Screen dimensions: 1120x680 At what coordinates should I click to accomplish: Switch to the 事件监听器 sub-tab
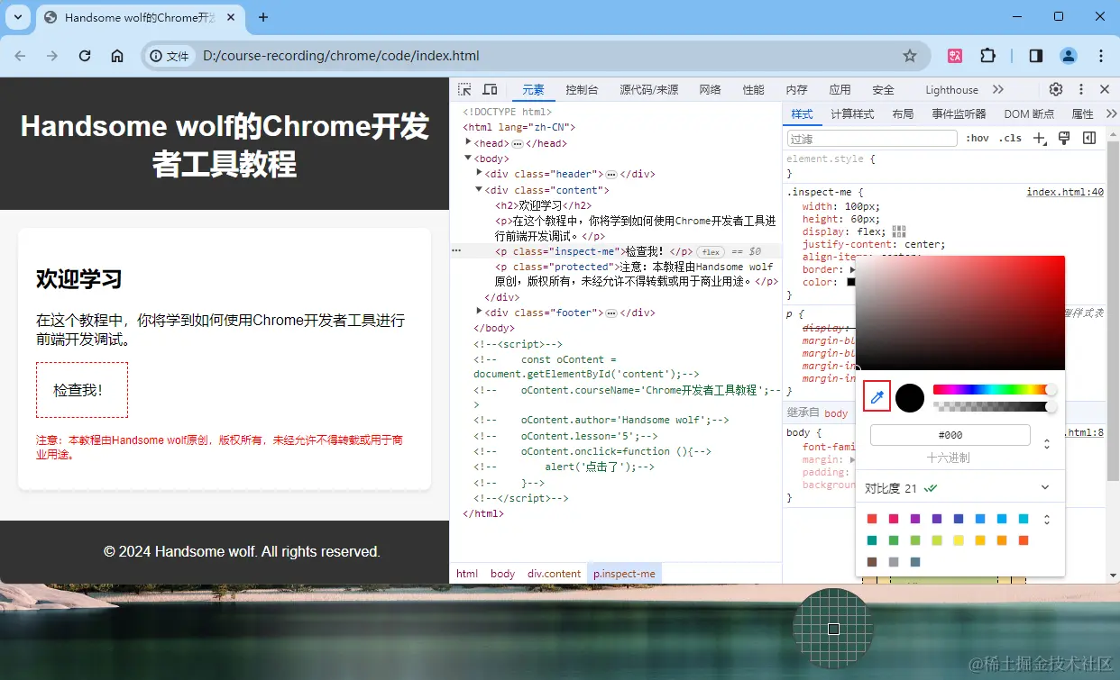pos(959,114)
